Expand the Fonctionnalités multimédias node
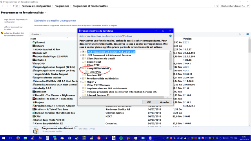This screenshot has height=141, width=251. (81, 78)
